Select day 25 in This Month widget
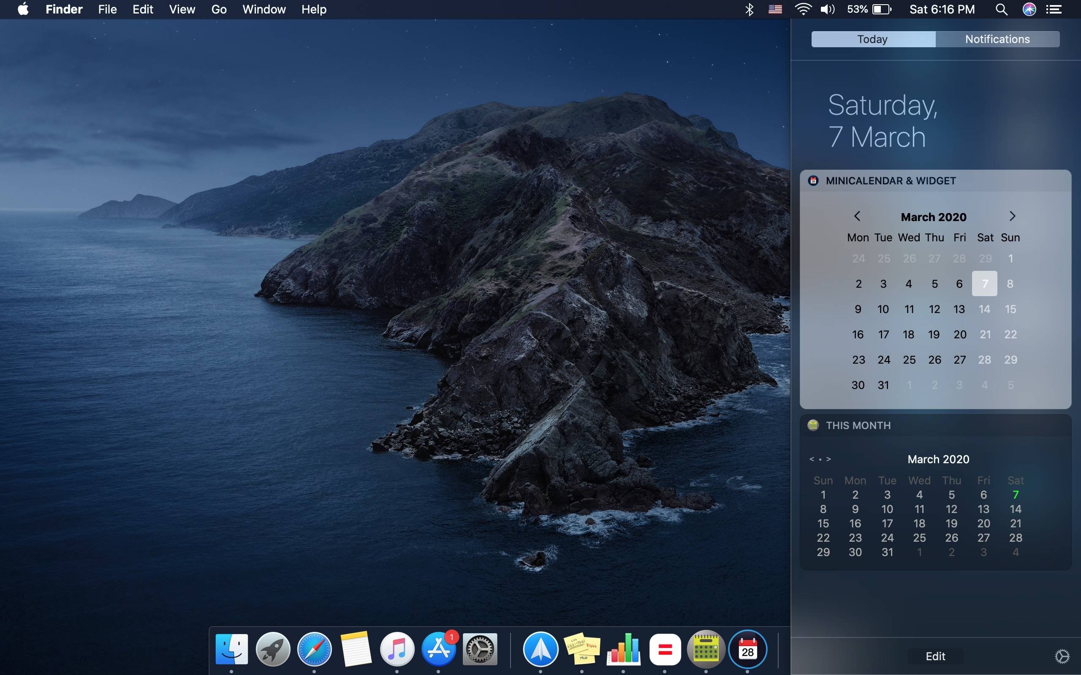 (x=919, y=537)
